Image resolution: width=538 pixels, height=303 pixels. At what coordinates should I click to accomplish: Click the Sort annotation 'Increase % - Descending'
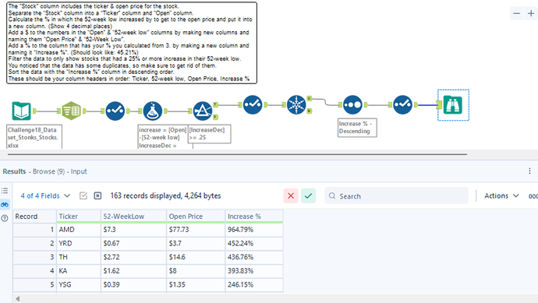[x=357, y=128]
